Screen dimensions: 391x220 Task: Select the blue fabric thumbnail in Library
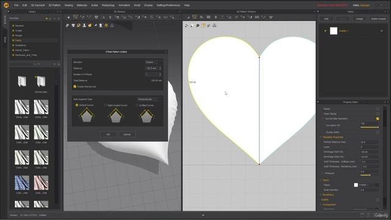click(22, 183)
